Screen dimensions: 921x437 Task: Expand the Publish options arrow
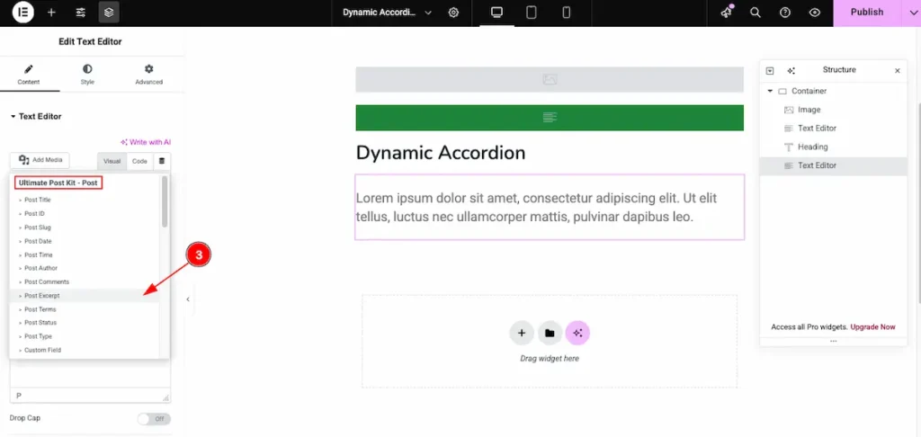(x=904, y=13)
